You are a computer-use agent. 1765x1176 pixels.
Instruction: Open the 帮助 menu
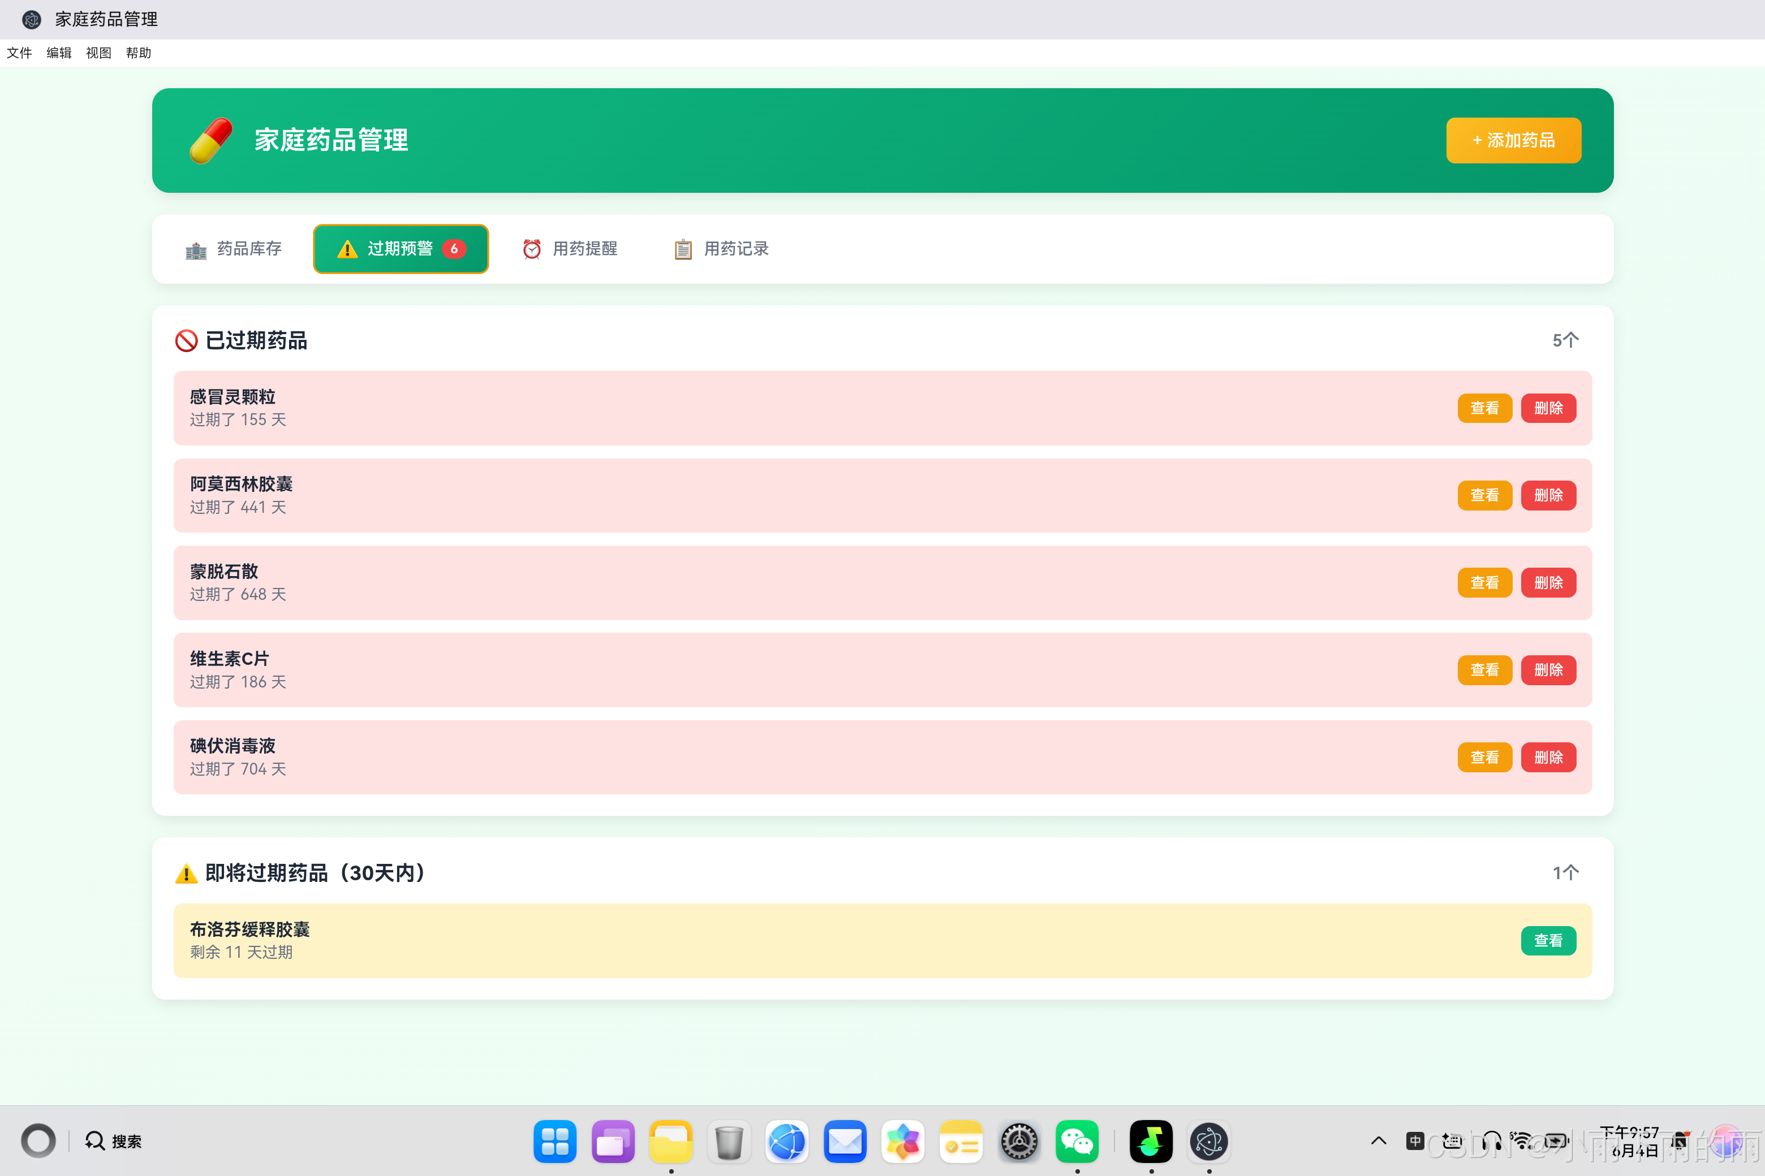tap(138, 53)
